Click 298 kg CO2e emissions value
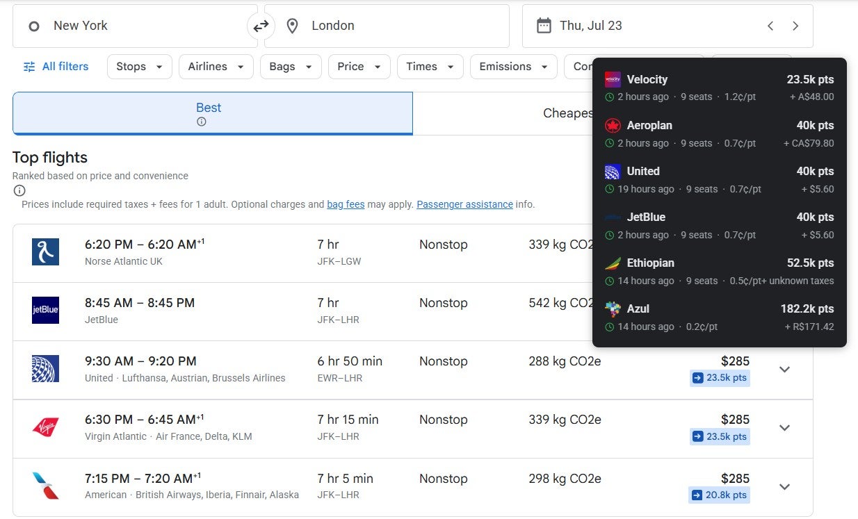Image resolution: width=858 pixels, height=519 pixels. pyautogui.click(x=565, y=479)
